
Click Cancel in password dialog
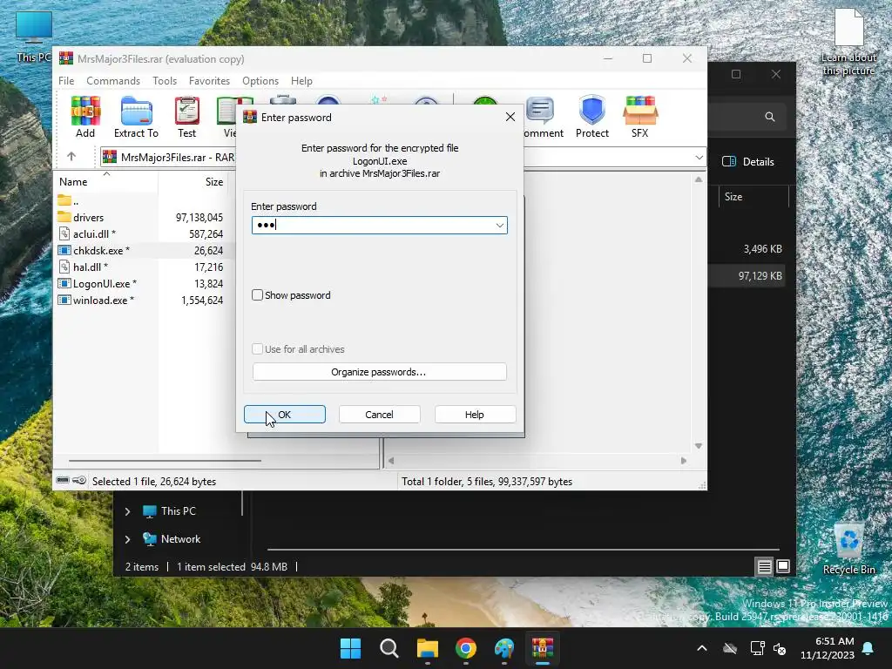(380, 415)
